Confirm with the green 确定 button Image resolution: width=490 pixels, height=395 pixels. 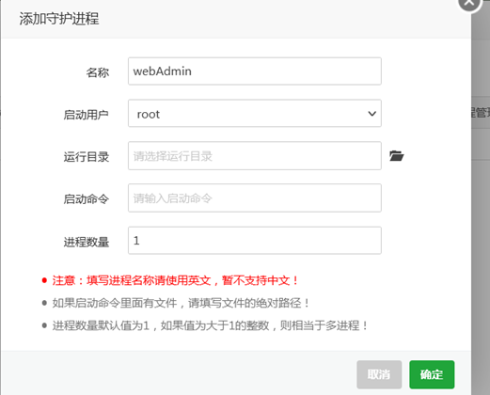432,374
